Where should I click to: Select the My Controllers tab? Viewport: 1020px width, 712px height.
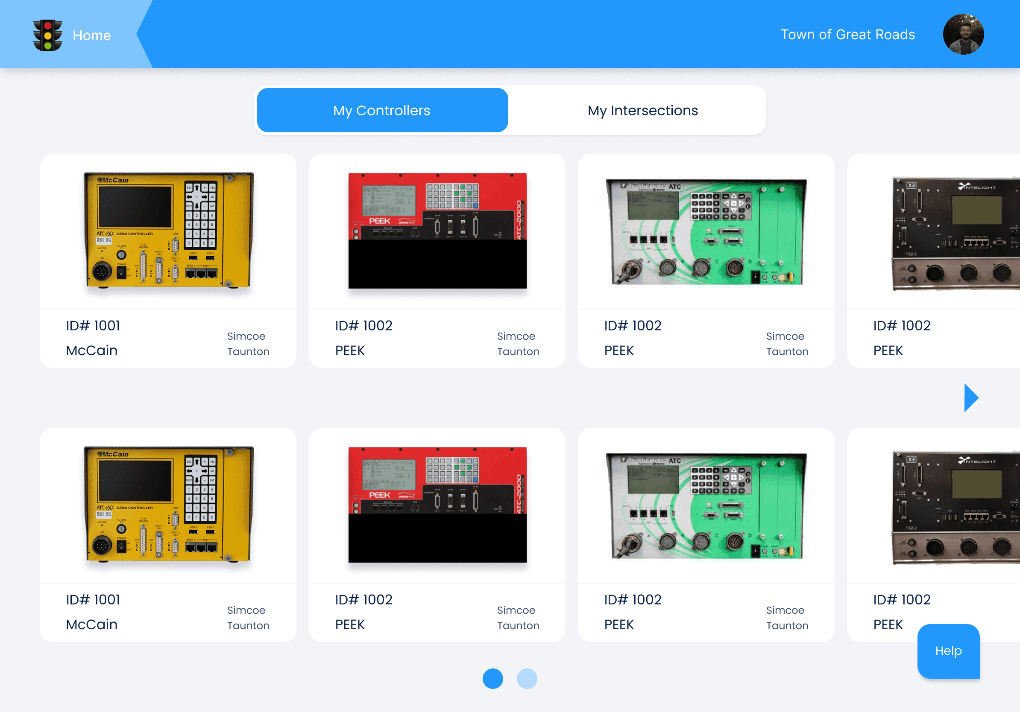click(x=382, y=110)
